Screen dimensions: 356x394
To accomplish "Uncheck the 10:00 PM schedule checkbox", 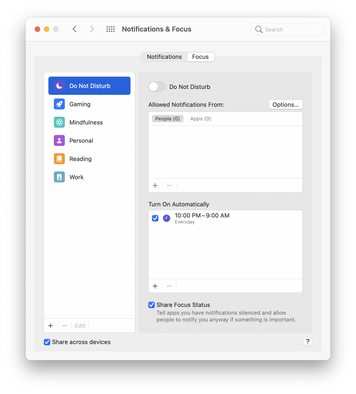I will point(155,218).
